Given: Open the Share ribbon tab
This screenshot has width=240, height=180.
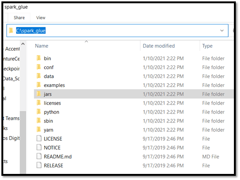Looking at the screenshot, I should [x=19, y=18].
